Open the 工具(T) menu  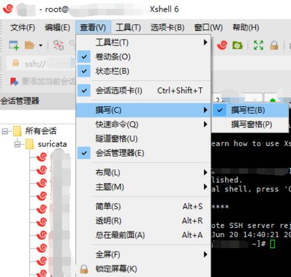click(128, 27)
